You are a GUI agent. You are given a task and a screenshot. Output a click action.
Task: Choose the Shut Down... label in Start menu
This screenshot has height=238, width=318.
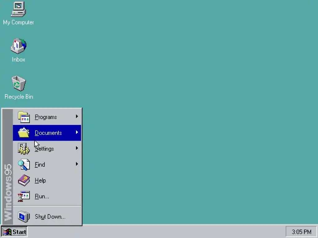pyautogui.click(x=50, y=217)
